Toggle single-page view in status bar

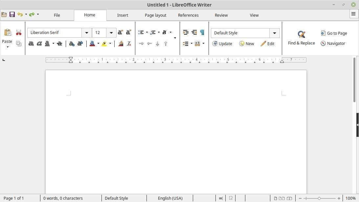pyautogui.click(x=275, y=198)
